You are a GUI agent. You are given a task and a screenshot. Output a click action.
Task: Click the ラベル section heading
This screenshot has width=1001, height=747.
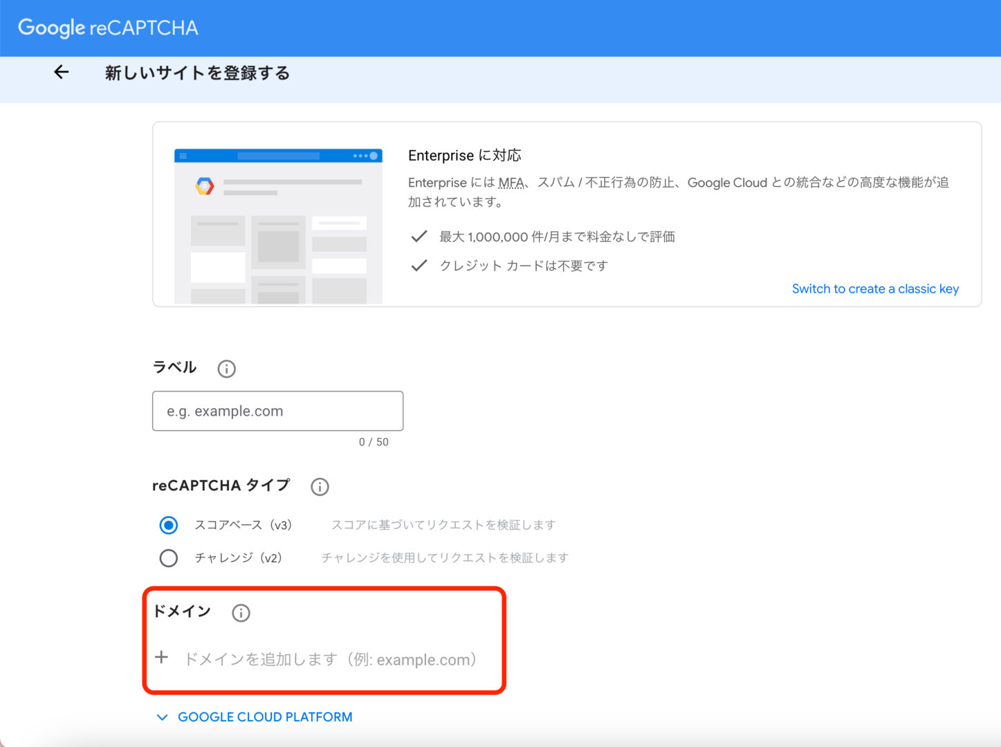[174, 367]
